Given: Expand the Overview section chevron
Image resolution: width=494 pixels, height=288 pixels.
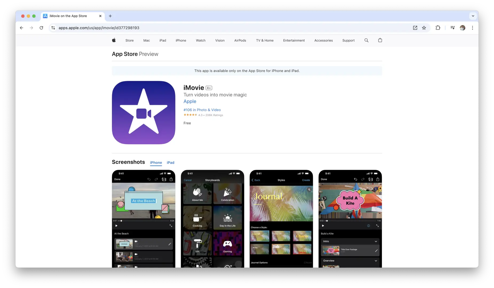Looking at the screenshot, I should click(376, 261).
